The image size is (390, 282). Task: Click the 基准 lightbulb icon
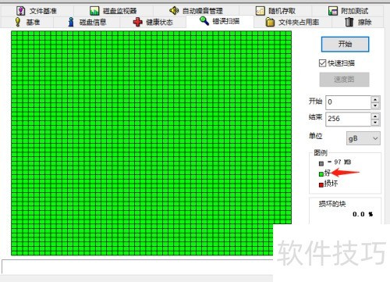18,22
